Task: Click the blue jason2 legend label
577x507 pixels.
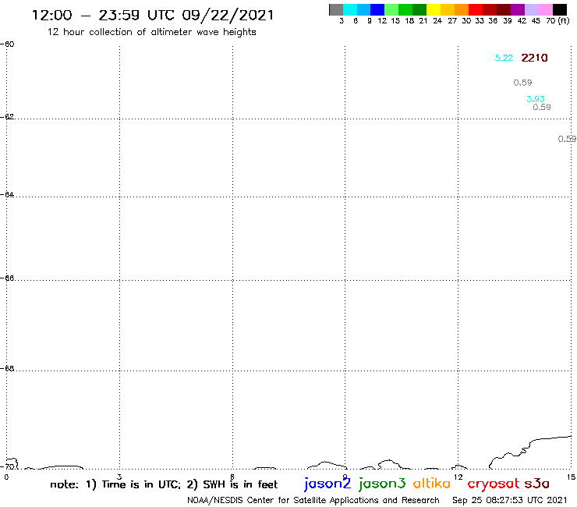Action: tap(327, 484)
